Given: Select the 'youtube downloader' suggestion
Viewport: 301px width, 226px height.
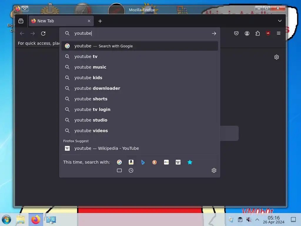Looking at the screenshot, I should click(140, 88).
